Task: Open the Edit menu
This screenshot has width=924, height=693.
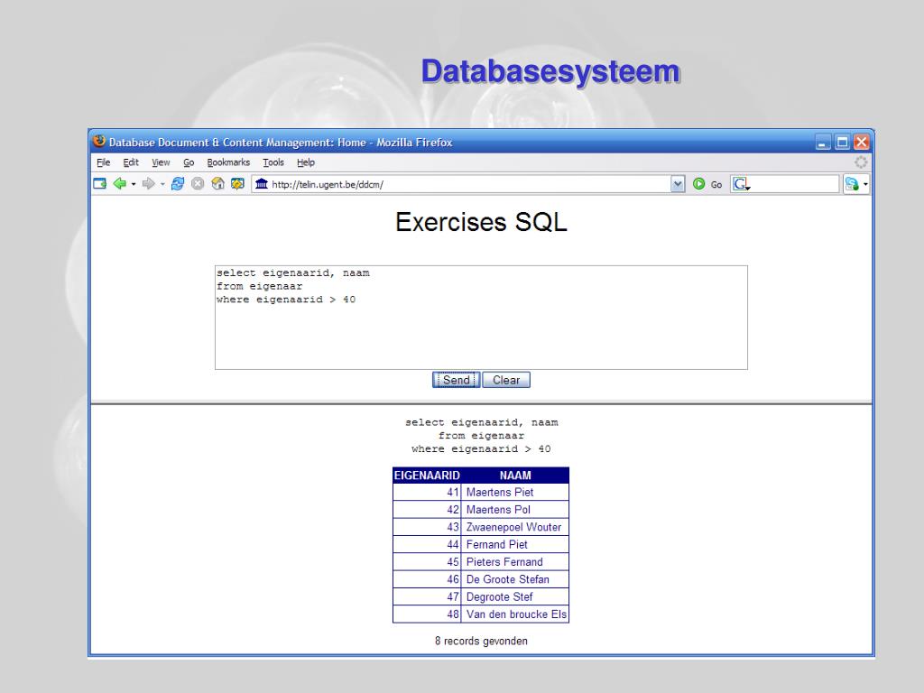Action: (131, 162)
